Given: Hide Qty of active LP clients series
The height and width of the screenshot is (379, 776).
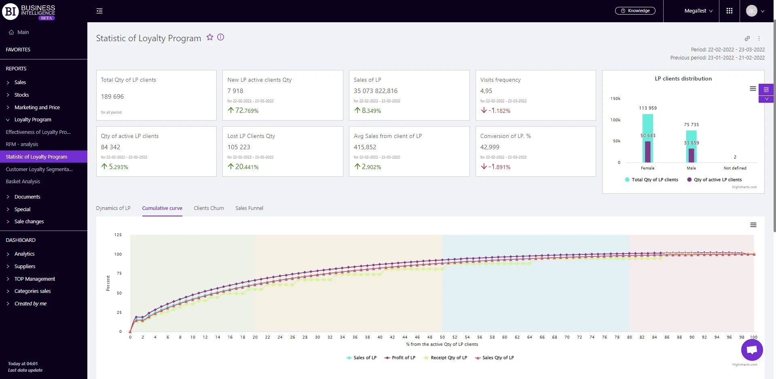Looking at the screenshot, I should [714, 180].
